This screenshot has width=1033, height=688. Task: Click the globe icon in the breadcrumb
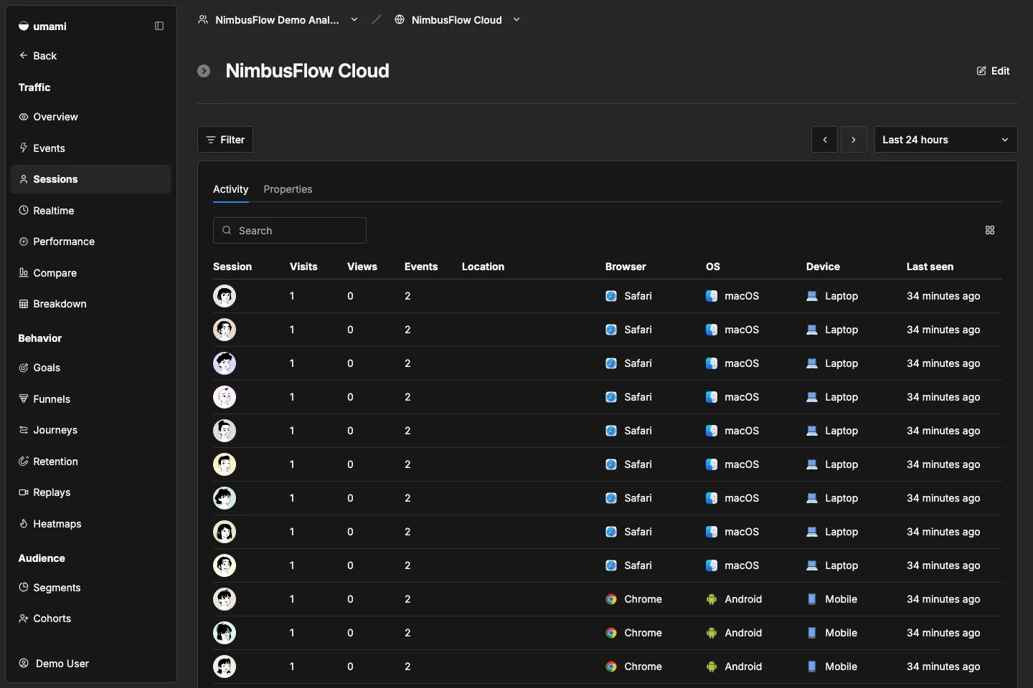point(400,20)
